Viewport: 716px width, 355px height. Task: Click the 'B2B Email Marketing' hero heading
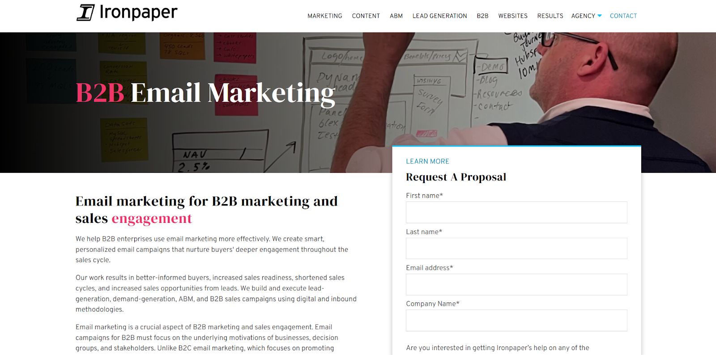pyautogui.click(x=205, y=93)
